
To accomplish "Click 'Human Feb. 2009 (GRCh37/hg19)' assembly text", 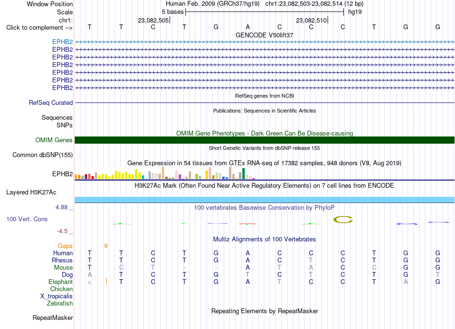I will click(214, 4).
